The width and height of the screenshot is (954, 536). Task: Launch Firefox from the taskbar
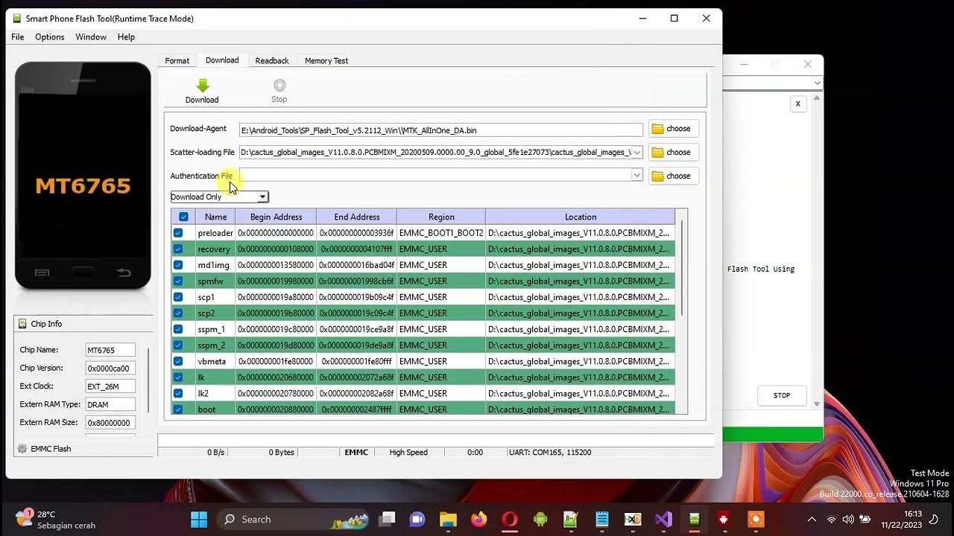click(478, 519)
